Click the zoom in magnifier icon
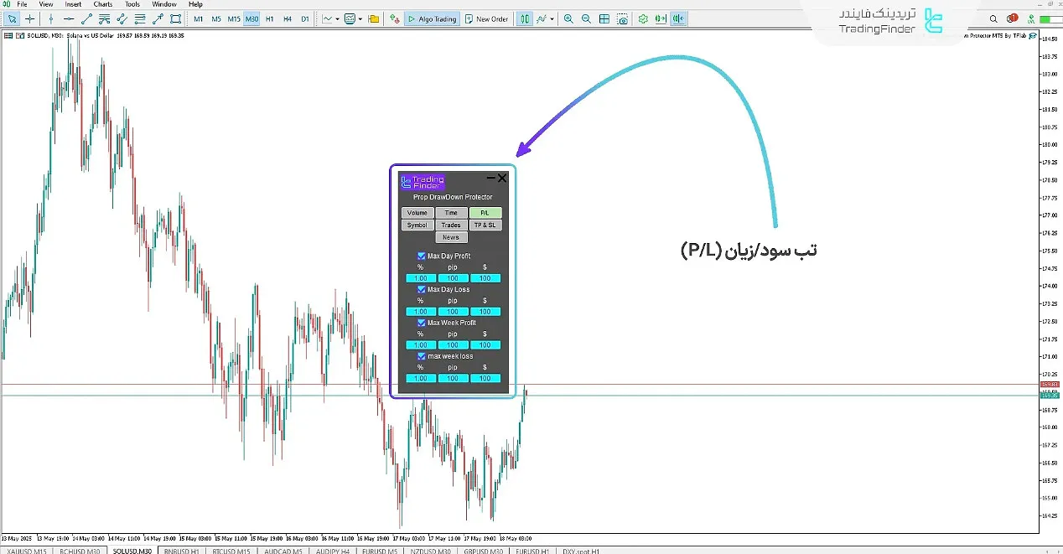The image size is (1063, 554). click(x=568, y=18)
